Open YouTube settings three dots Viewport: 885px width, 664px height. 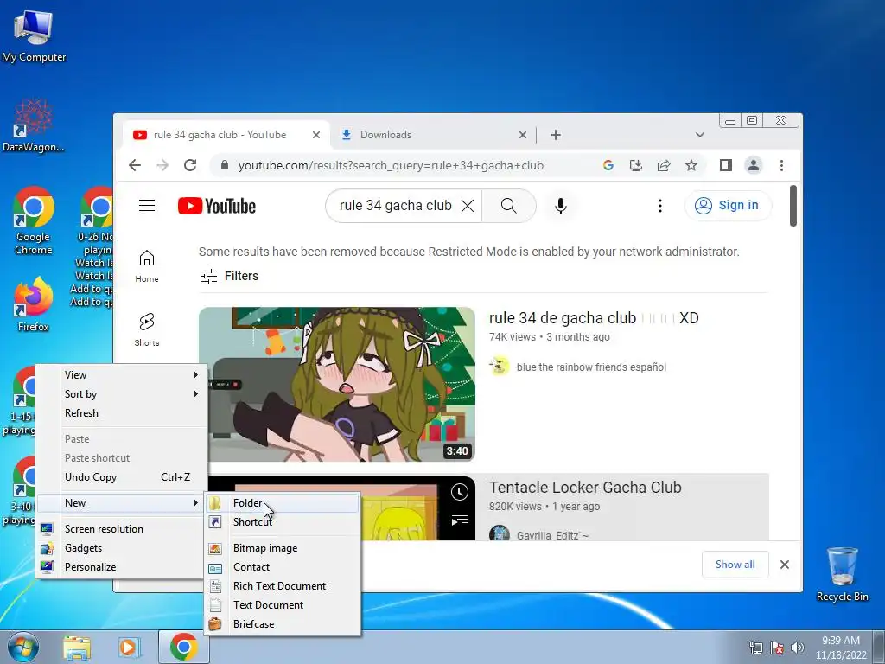659,206
